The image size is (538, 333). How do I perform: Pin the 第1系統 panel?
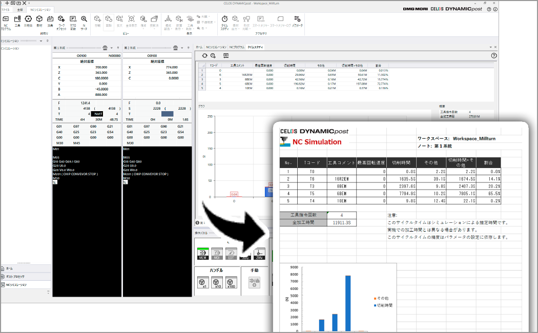click(x=118, y=48)
